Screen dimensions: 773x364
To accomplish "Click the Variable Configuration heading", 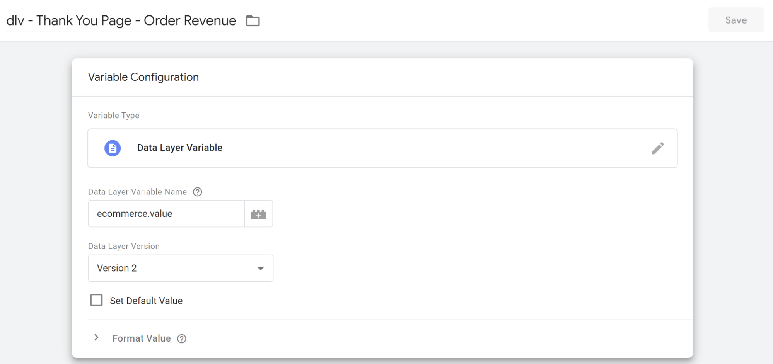I will coord(143,77).
